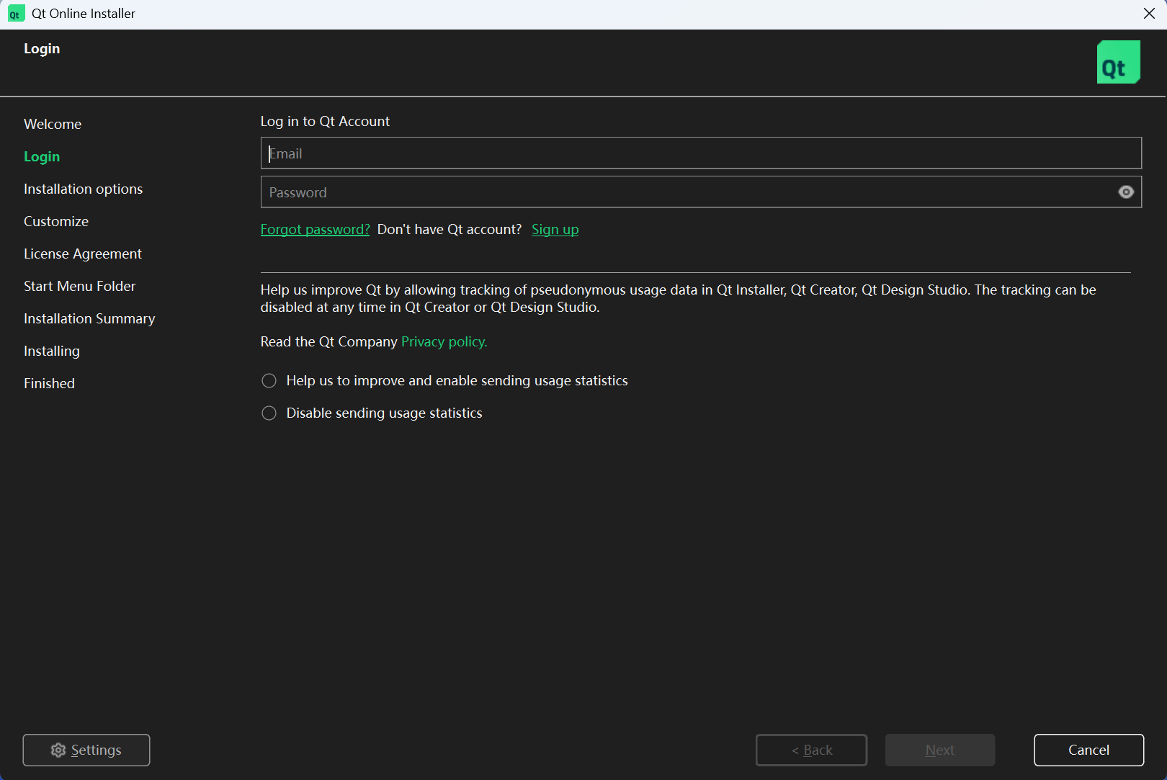Select Installation Summary step in sidebar
This screenshot has width=1167, height=780.
click(x=89, y=319)
